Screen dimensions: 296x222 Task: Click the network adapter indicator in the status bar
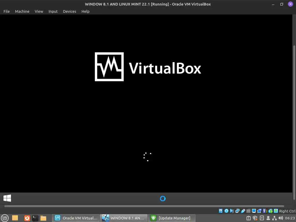(x=238, y=211)
